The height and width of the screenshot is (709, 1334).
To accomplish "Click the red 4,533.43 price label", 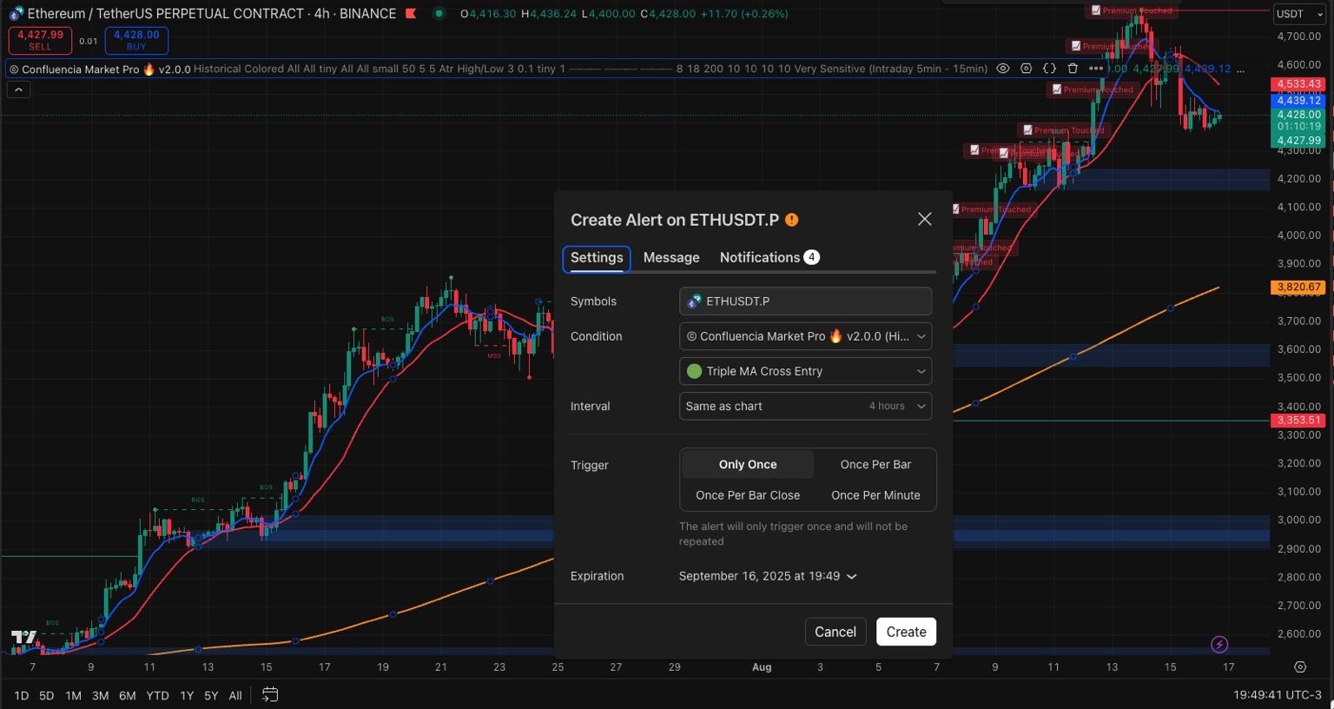I will click(x=1298, y=84).
